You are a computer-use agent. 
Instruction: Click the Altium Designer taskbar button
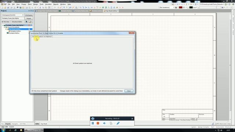coord(34,130)
